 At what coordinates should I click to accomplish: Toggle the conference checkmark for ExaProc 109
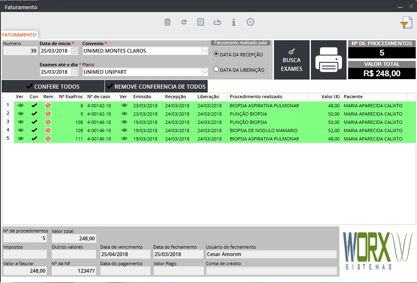coord(34,130)
